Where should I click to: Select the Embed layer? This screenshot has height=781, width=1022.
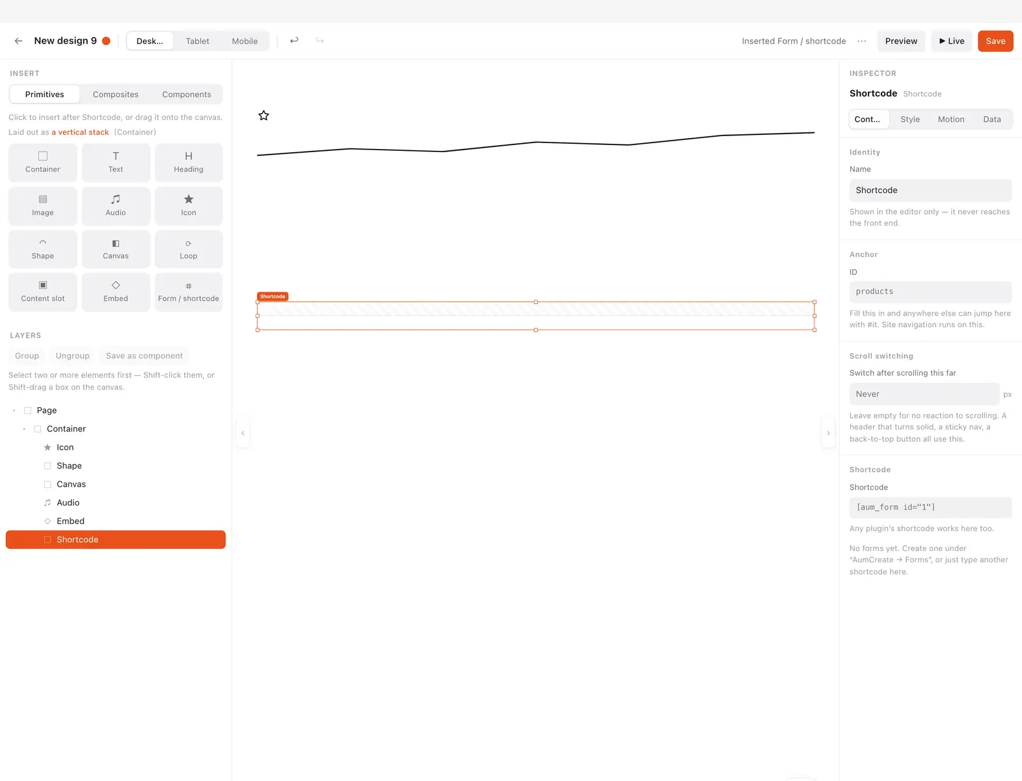(x=116, y=522)
